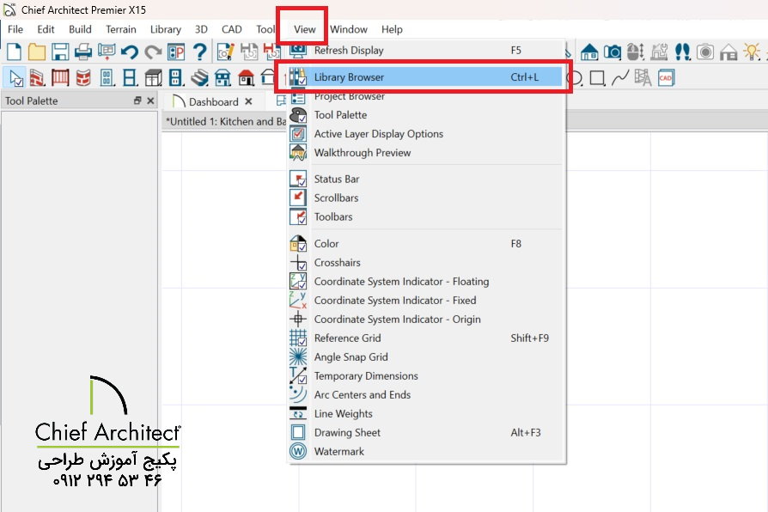Undock the Tool Palette panel
768x512 pixels.
(x=137, y=101)
